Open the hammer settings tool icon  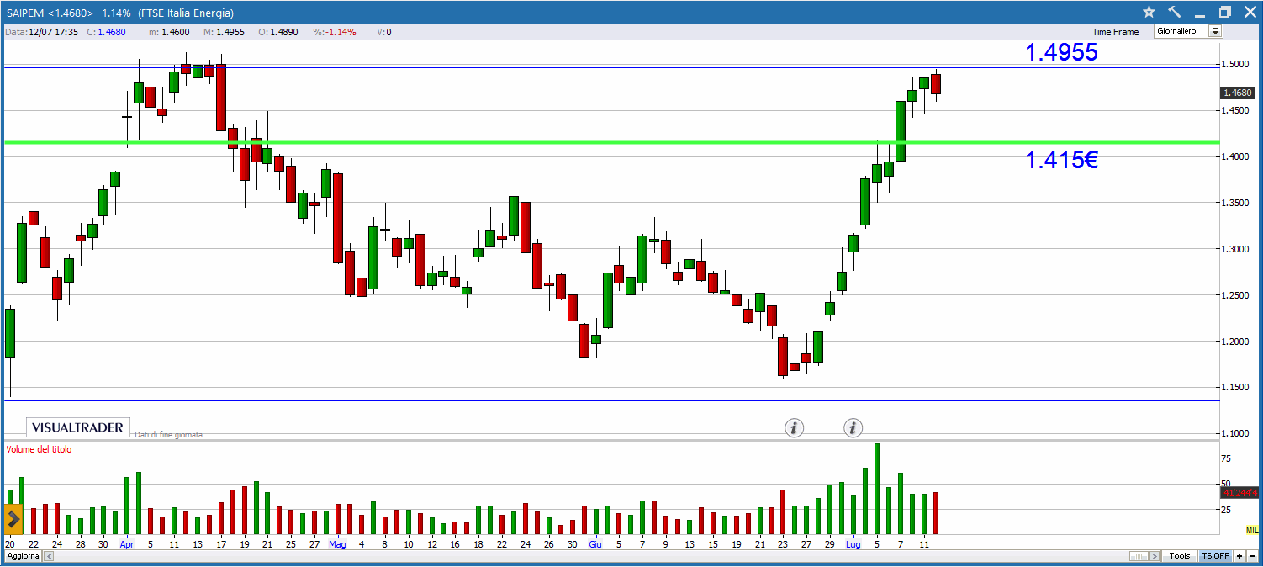1175,12
